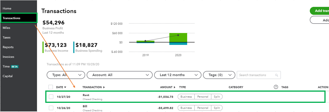Click the search magnifier icon
This screenshot has width=329, height=112.
(277, 75)
